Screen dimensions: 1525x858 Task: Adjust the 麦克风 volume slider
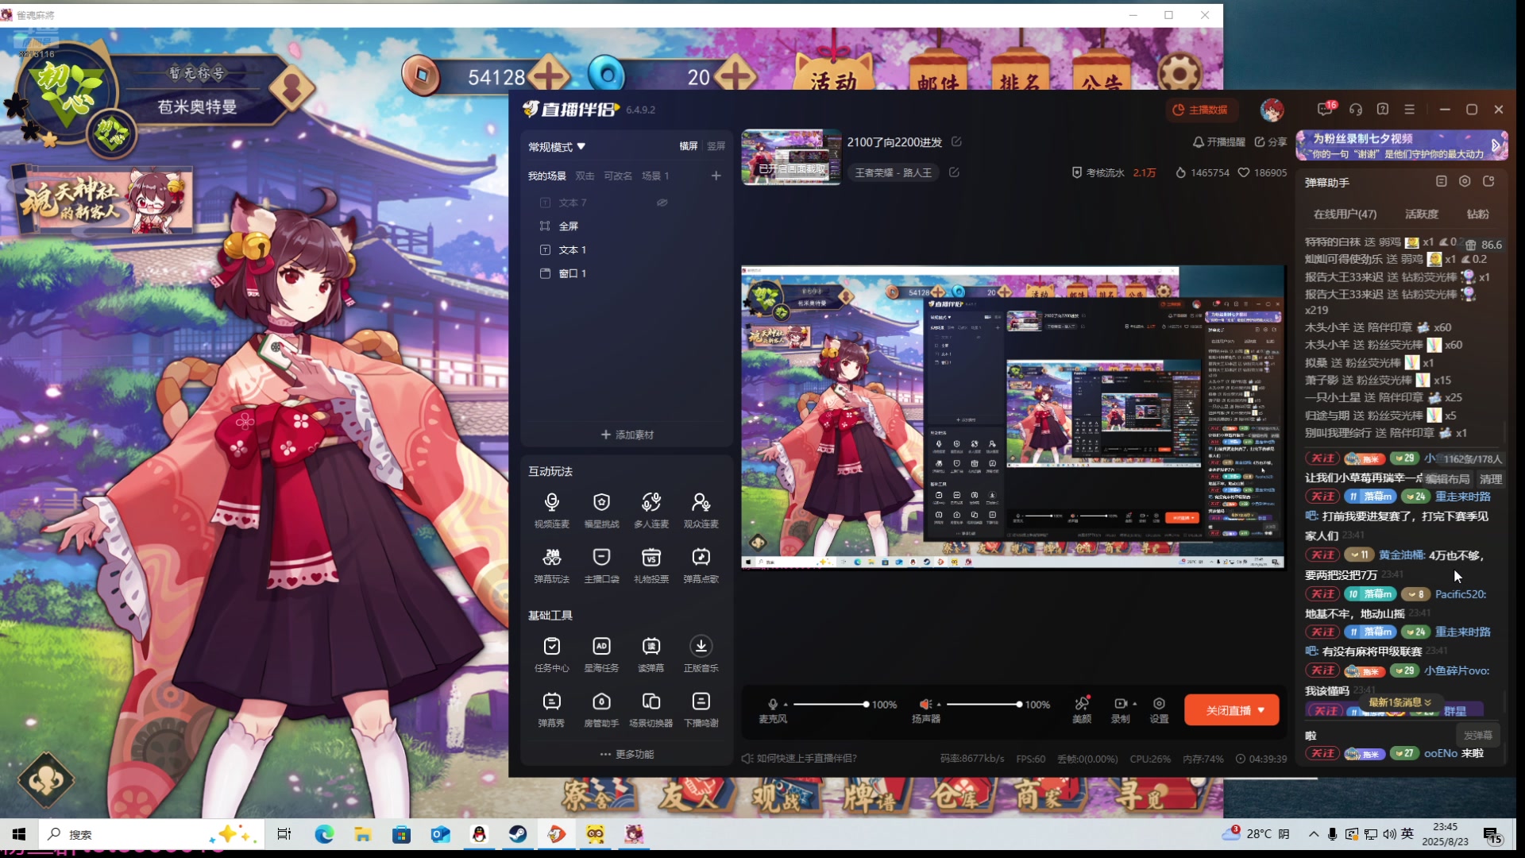click(x=830, y=705)
